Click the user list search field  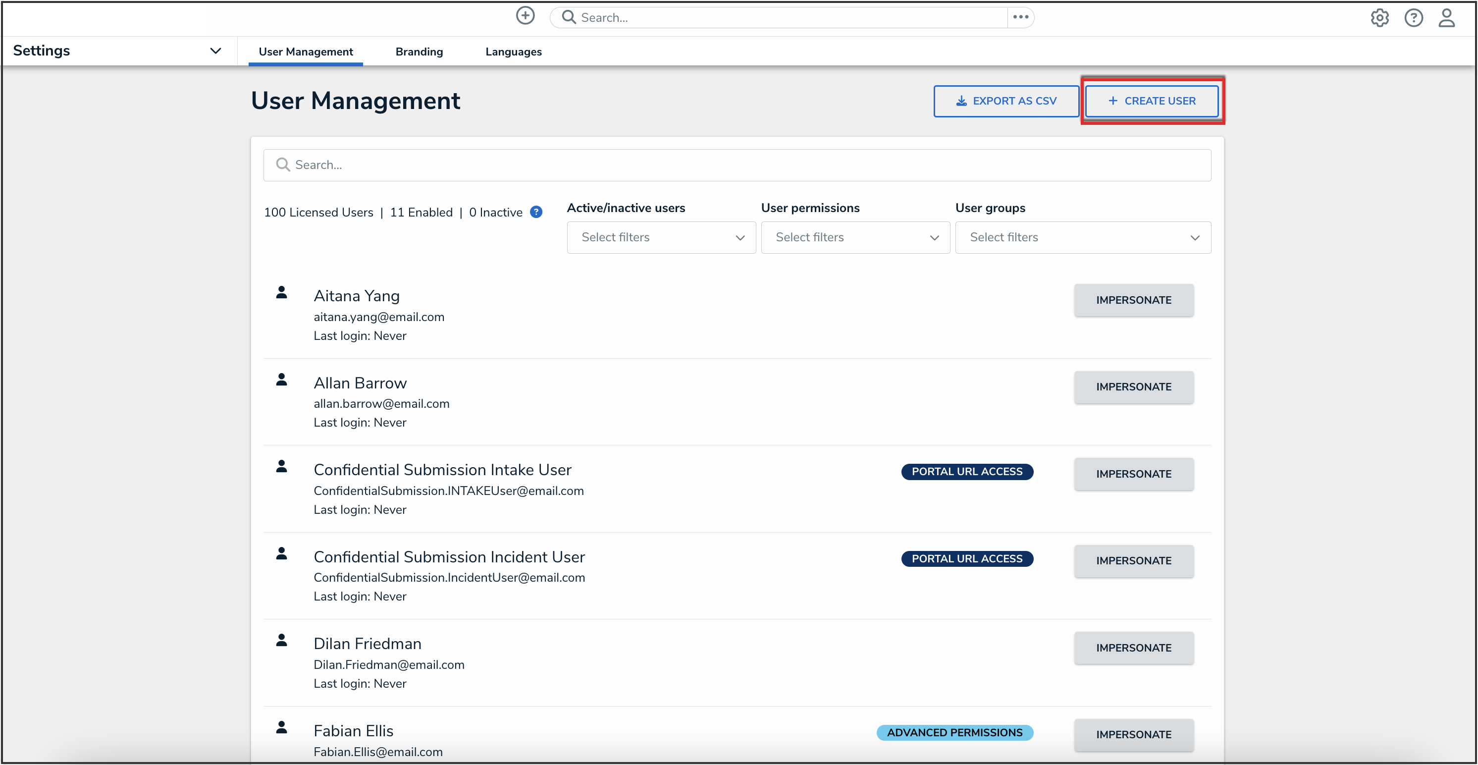click(737, 165)
